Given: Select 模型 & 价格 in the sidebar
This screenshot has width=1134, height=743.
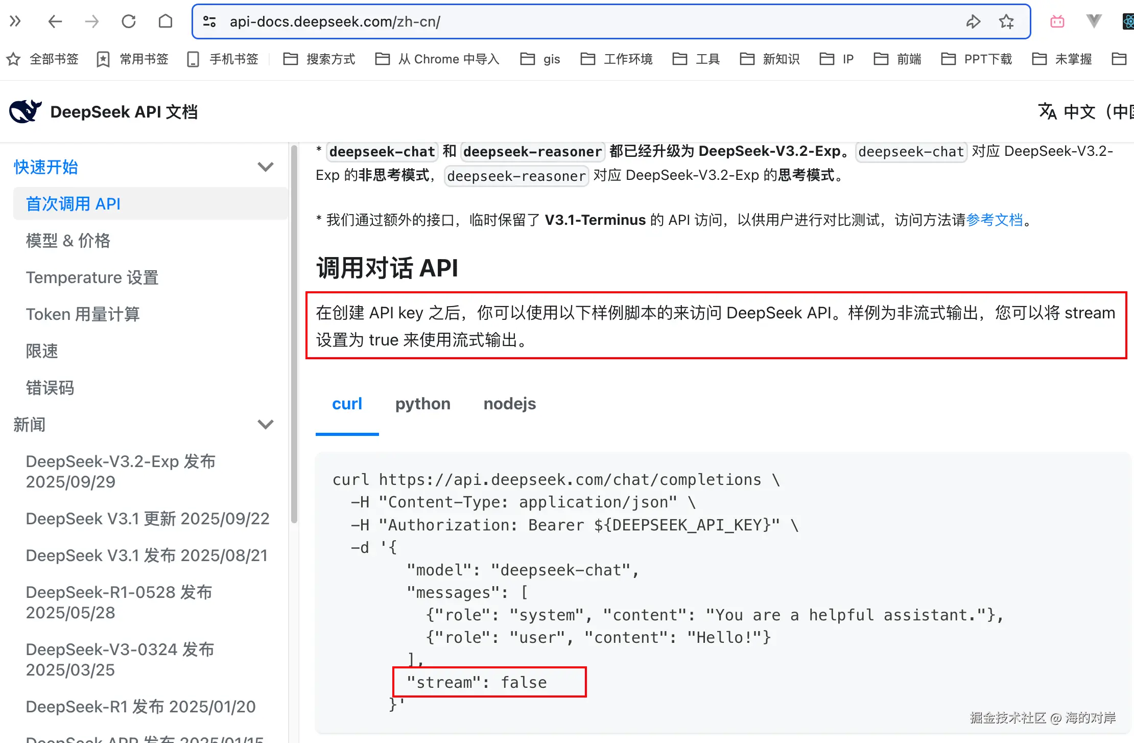Looking at the screenshot, I should pos(68,240).
